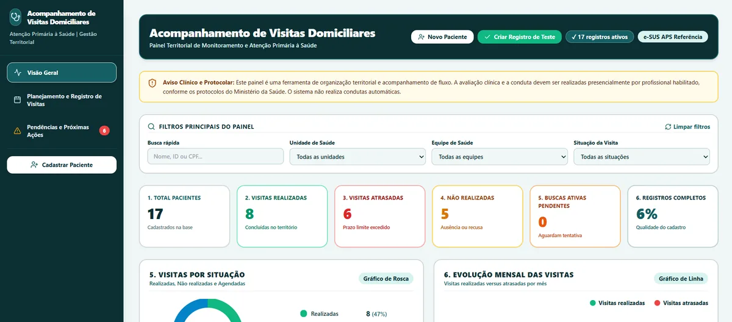The image size is (732, 322).
Task: Click '6. EVOLUÇÃO MENSAL DAS VISITAS' heading
Action: [x=509, y=275]
